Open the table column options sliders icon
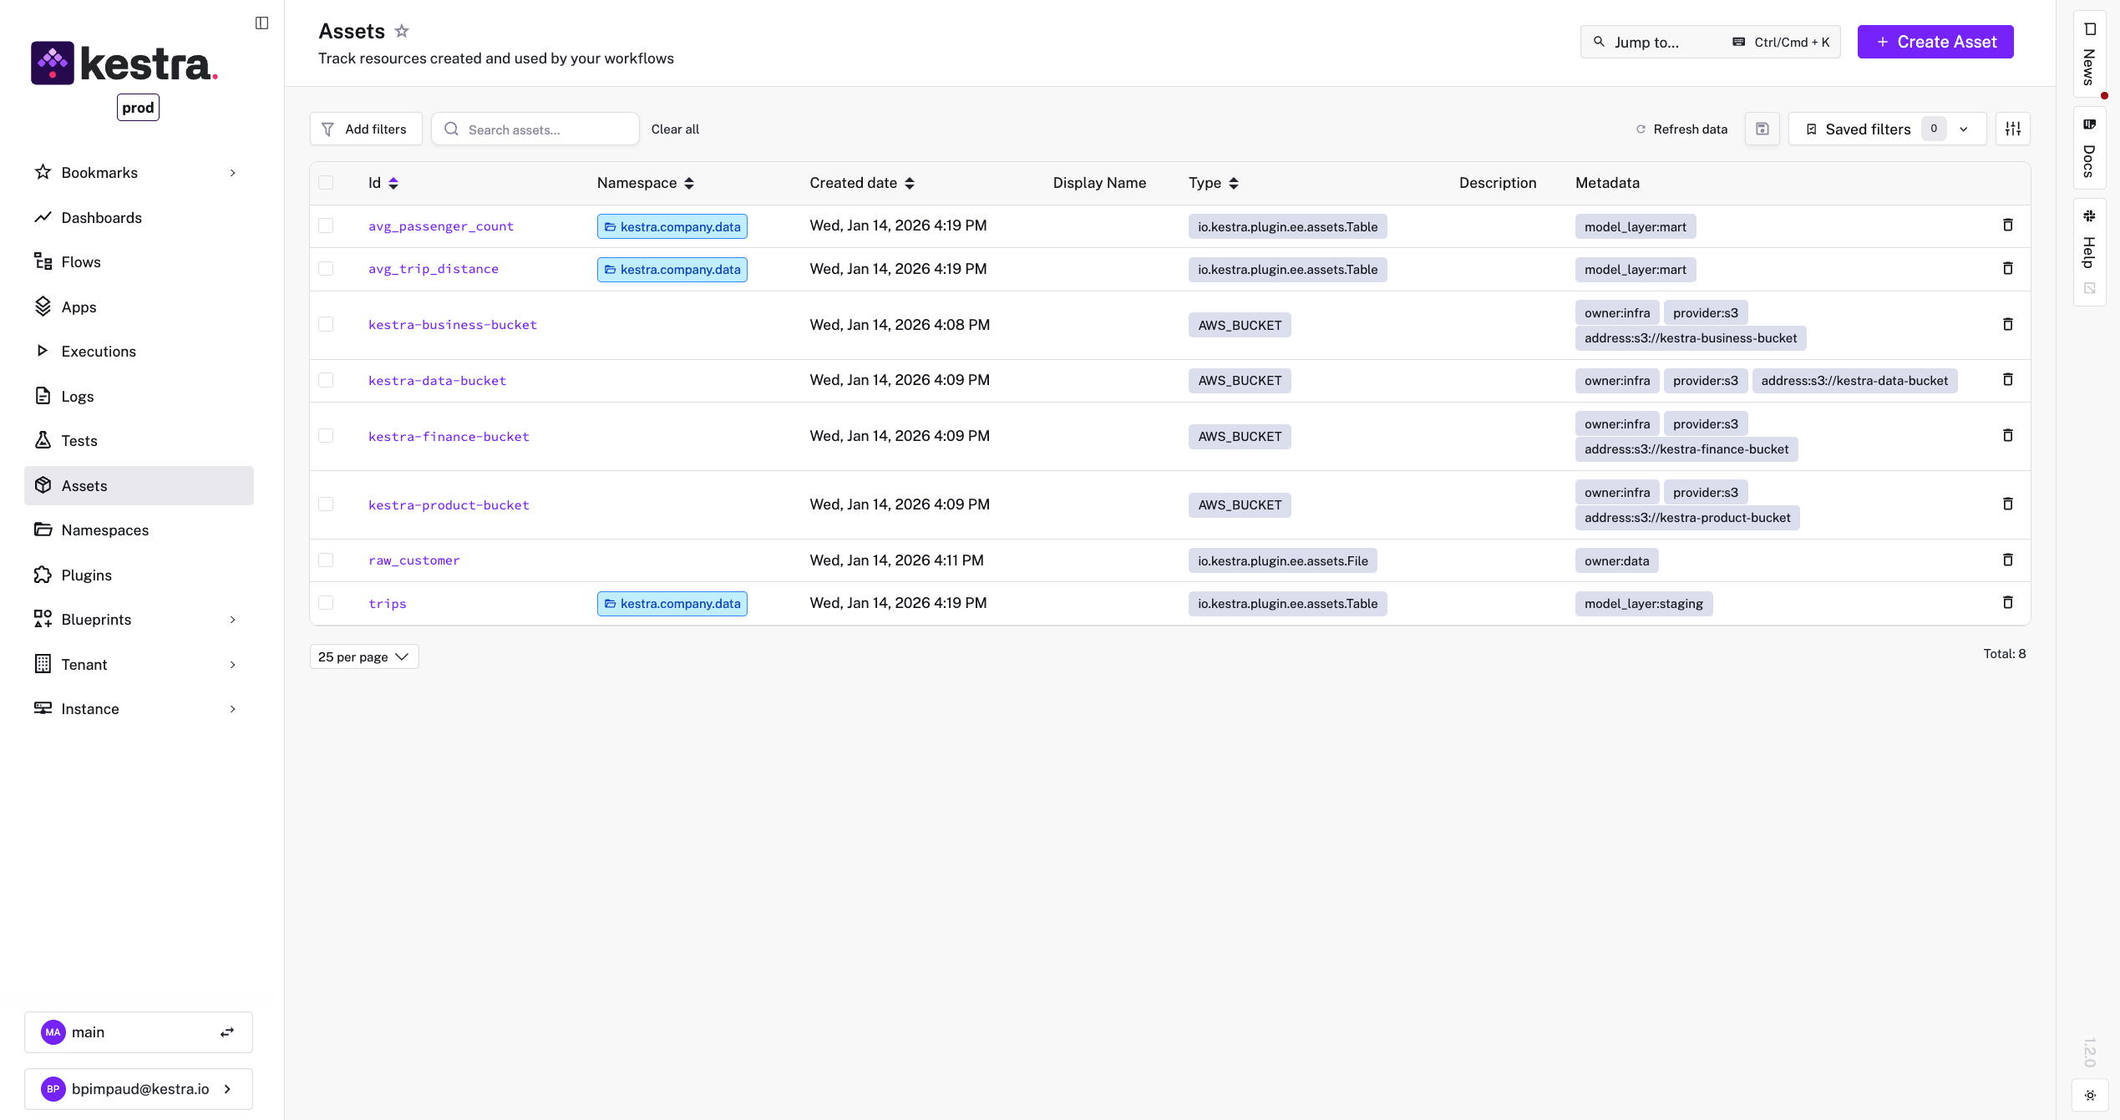The image size is (2120, 1120). (x=2013, y=129)
